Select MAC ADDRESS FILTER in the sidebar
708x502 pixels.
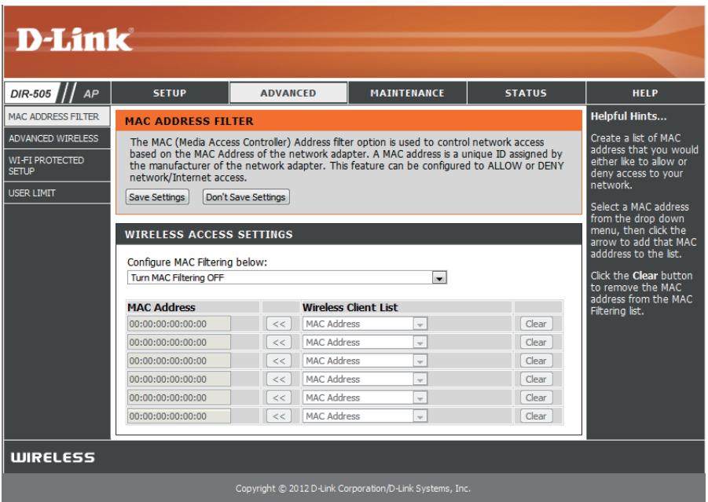click(x=57, y=116)
